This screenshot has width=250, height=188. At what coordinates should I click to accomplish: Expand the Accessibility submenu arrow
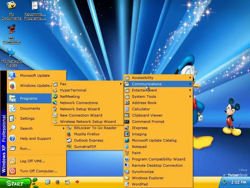click(190, 78)
